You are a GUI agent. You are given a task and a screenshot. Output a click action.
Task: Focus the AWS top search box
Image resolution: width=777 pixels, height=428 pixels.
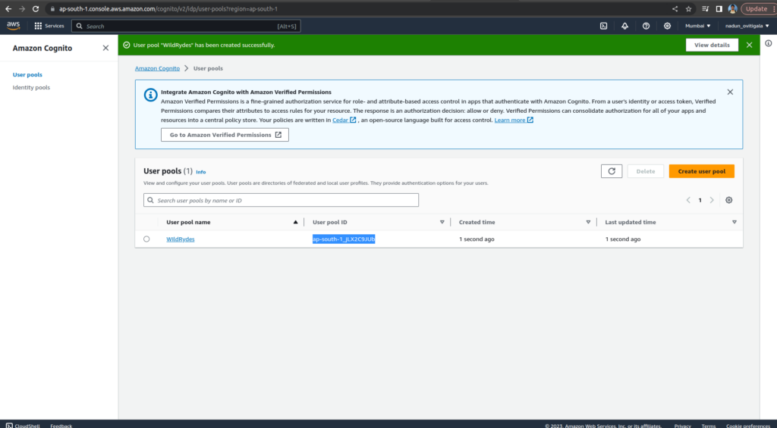click(x=186, y=26)
